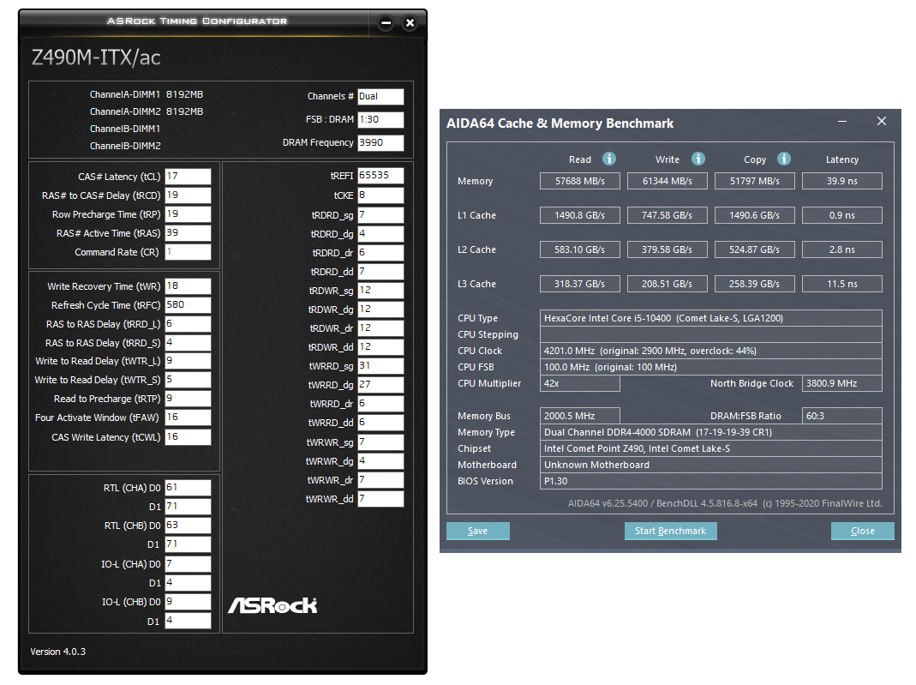Start the AIDA64 benchmark
The image size is (916, 685).
tap(671, 531)
